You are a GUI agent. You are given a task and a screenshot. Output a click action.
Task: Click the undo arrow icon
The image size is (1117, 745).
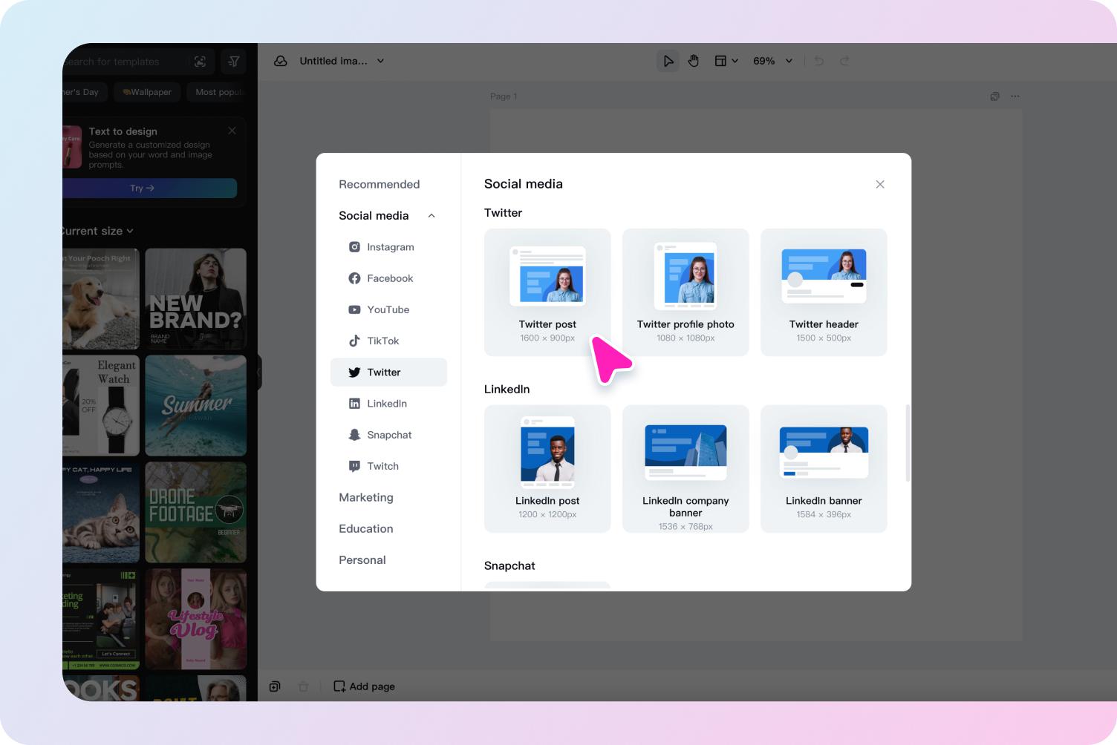(819, 61)
